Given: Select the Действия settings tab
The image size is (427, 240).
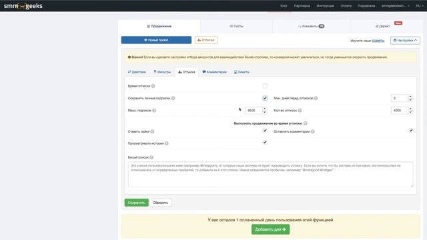Looking at the screenshot, I should point(137,72).
